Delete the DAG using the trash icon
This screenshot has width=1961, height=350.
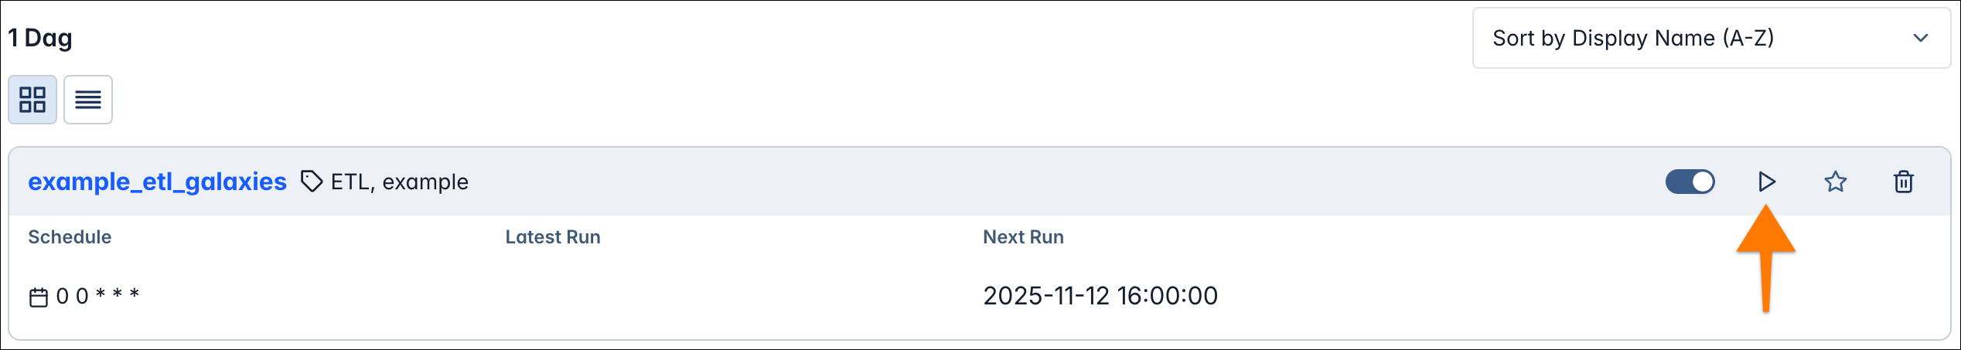pyautogui.click(x=1903, y=182)
